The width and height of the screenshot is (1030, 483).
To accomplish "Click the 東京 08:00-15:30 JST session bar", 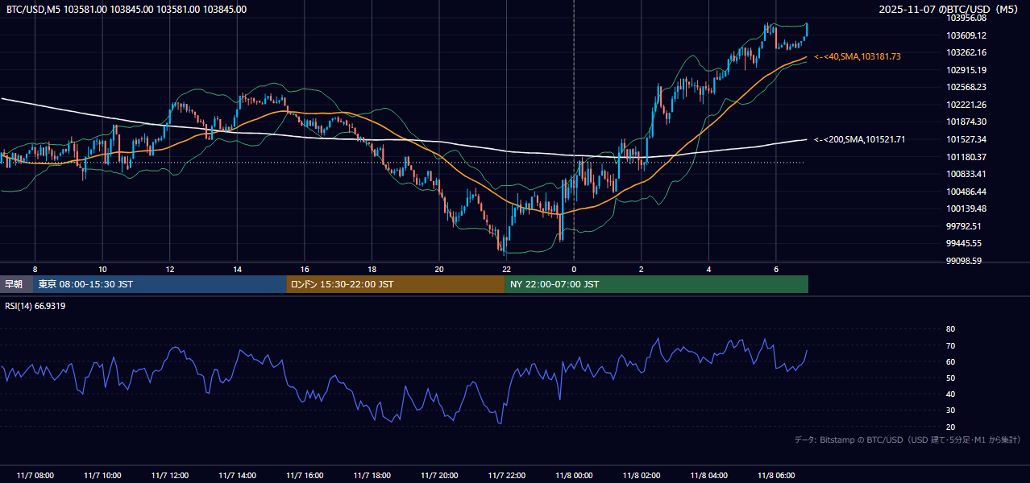I will tap(160, 284).
